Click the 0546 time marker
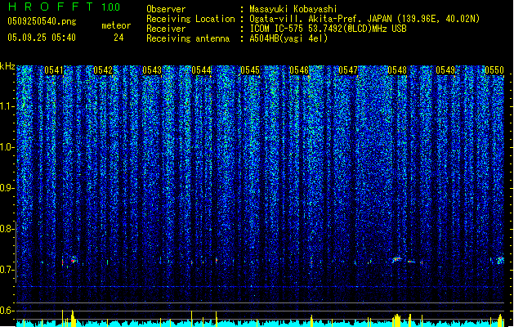 point(299,70)
